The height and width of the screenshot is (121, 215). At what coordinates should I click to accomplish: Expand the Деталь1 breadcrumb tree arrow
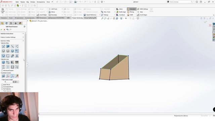tap(28, 21)
